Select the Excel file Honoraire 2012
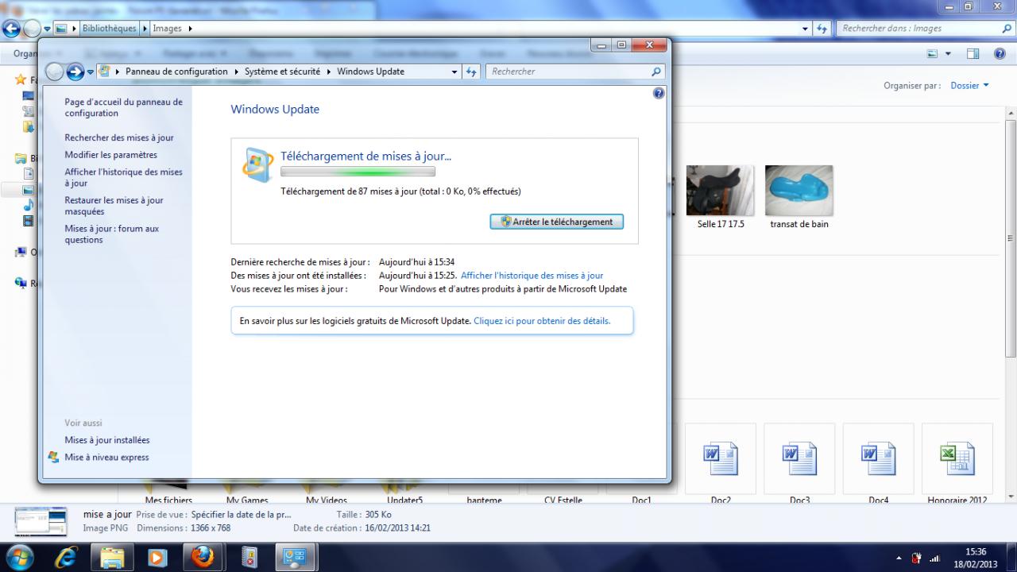Screen dimensions: 1017x572 pos(957,465)
